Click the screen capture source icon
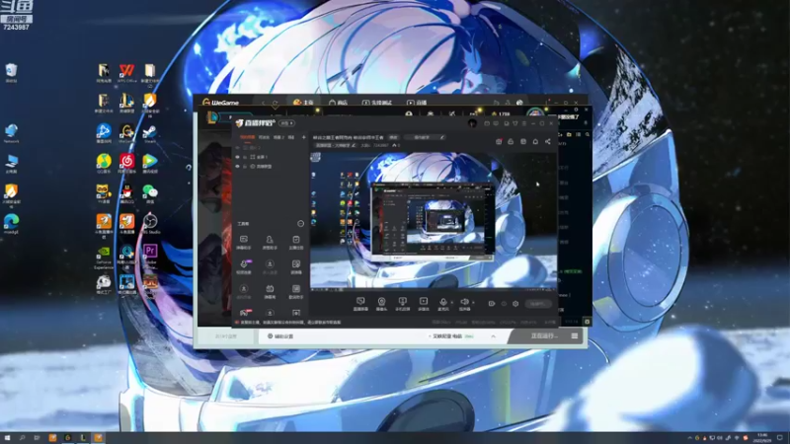790x444 pixels. click(360, 304)
